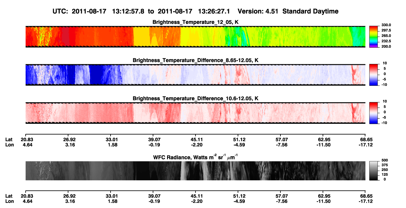Click the WFC Radiance panel title
The height and width of the screenshot is (208, 406).
(196, 157)
